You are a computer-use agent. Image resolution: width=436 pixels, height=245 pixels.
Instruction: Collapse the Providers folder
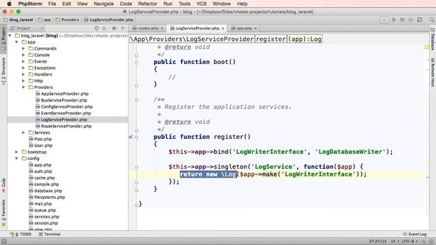[x=23, y=87]
